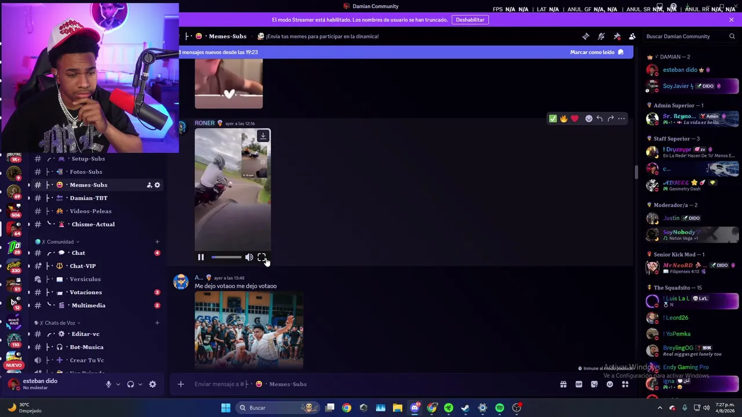
Task: Open the gift Nitro icon
Action: click(x=563, y=384)
